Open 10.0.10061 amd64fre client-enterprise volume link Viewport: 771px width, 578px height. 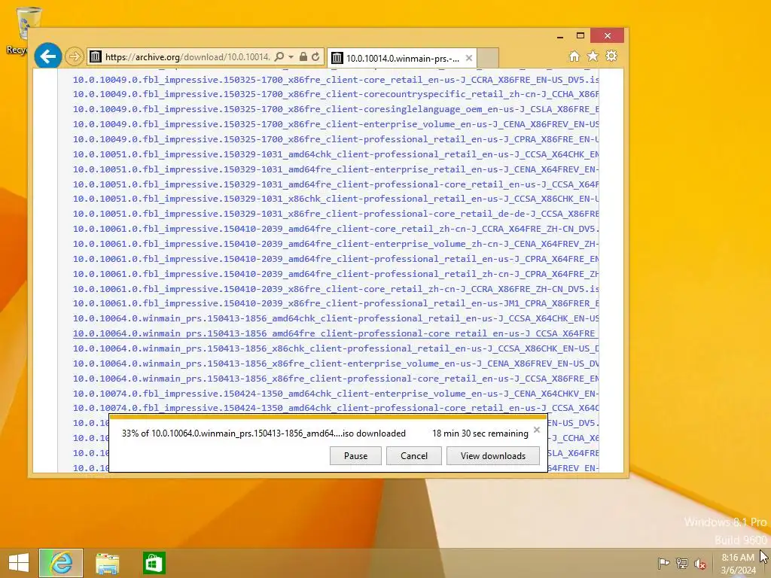336,244
